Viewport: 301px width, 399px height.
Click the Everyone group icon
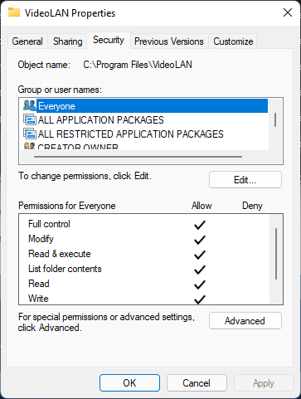pyautogui.click(x=30, y=105)
